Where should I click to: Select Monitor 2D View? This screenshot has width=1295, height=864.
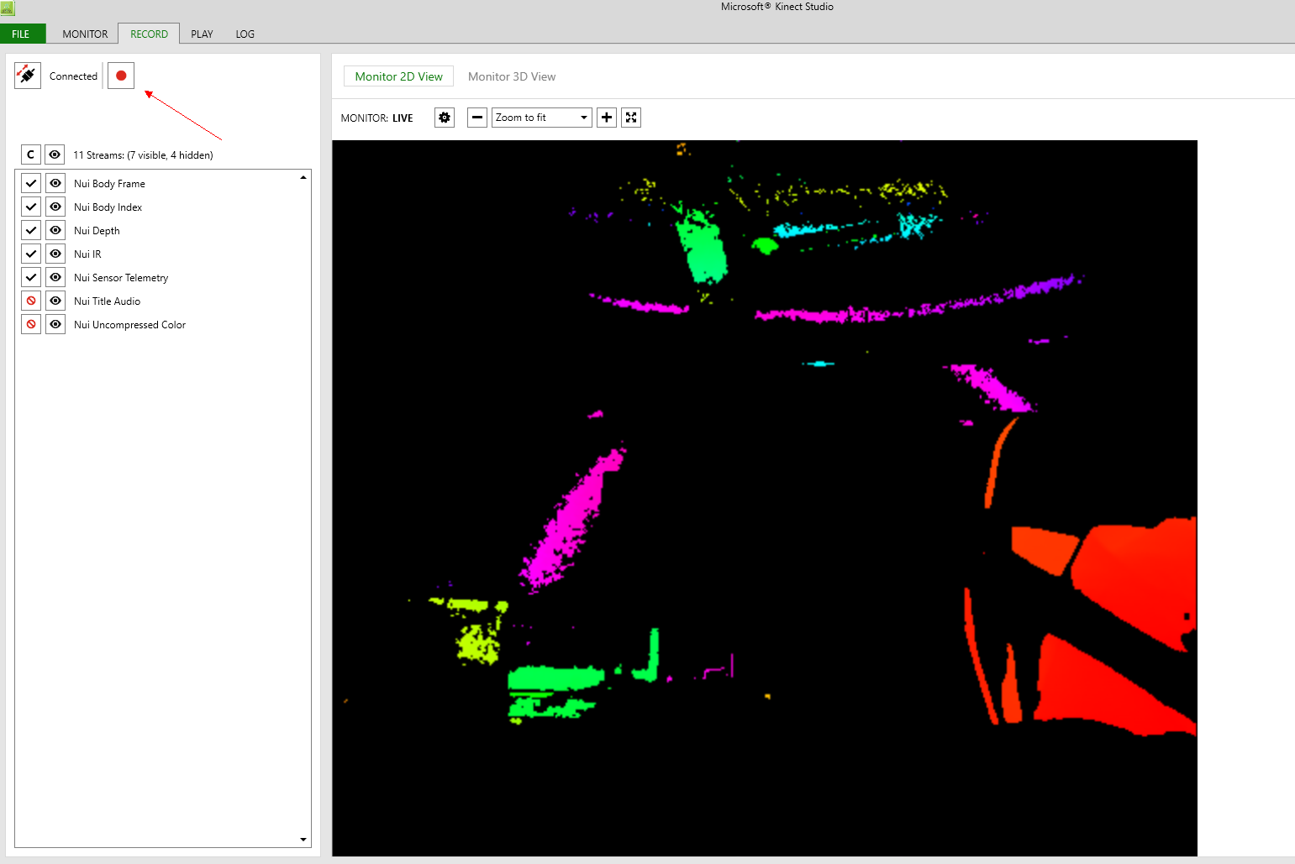(397, 76)
